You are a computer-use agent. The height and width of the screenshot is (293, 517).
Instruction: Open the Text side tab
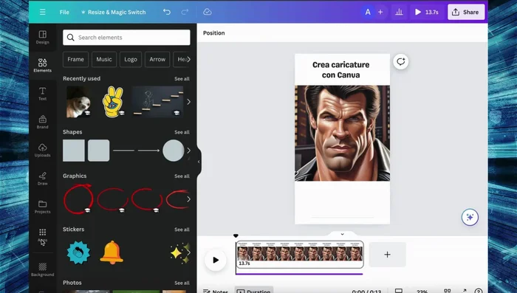[x=43, y=94]
